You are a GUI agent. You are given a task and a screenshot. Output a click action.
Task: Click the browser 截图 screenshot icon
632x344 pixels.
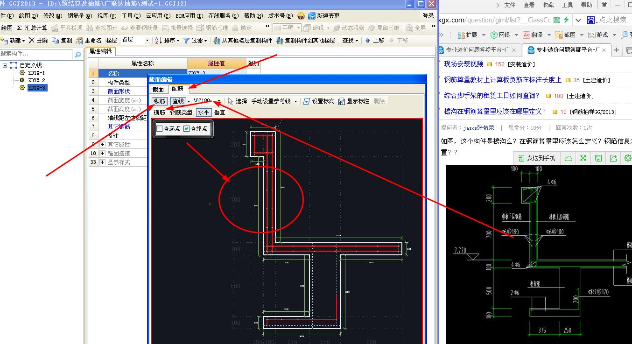tap(559, 35)
